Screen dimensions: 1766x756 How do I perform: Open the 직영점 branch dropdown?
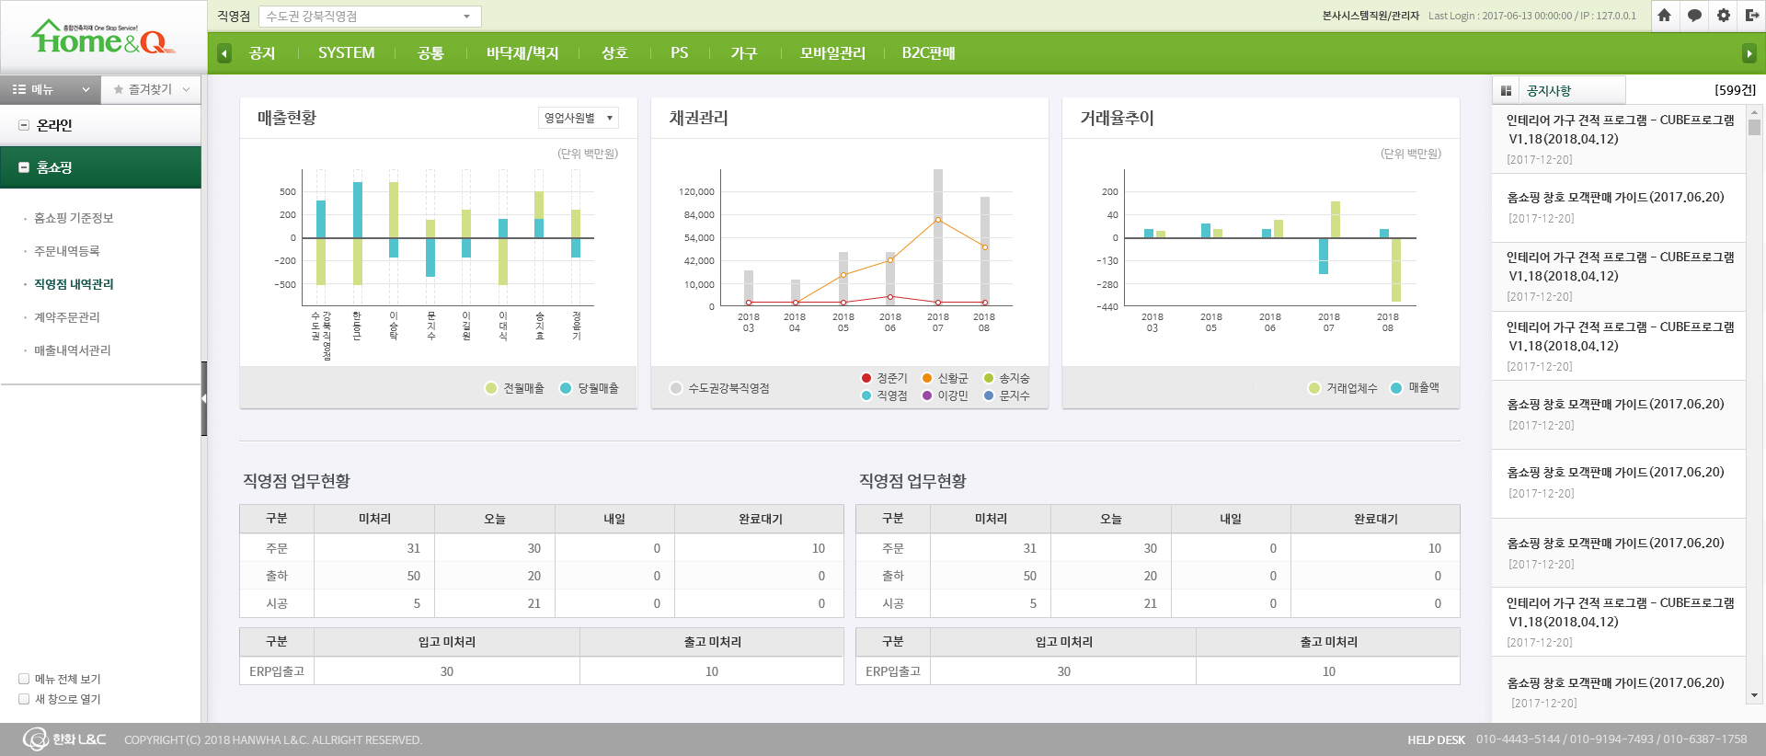point(370,17)
